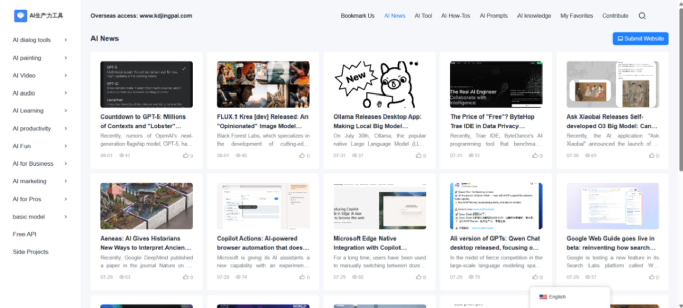Image resolution: width=683 pixels, height=308 pixels.
Task: Click views eye icon on Google Web Guide card
Action: [x=587, y=277]
